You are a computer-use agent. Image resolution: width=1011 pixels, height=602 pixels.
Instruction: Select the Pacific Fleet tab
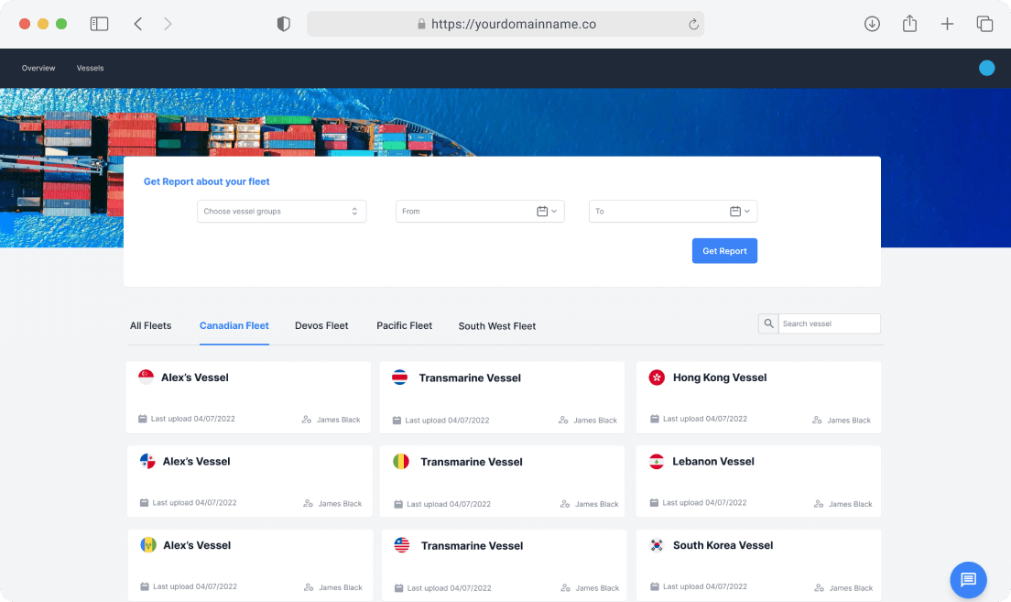click(x=404, y=326)
